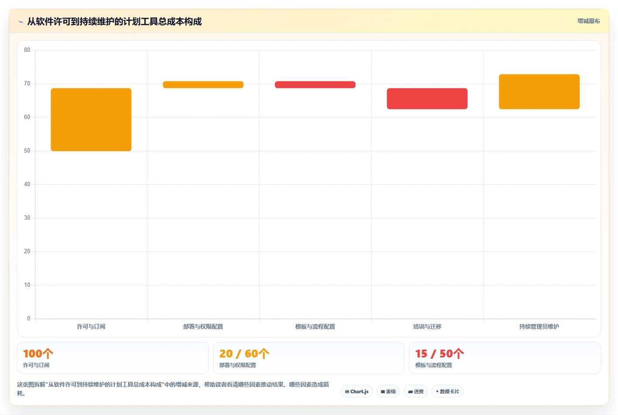Click the 增减瀑布 badge in the header

(588, 21)
